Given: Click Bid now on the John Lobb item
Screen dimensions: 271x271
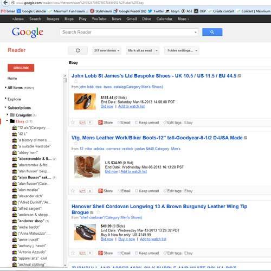Looking at the screenshot, I should [x=107, y=106].
